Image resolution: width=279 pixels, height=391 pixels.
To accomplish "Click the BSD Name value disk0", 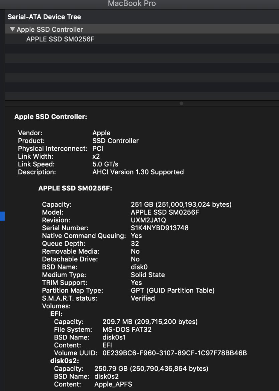I will click(x=139, y=267).
